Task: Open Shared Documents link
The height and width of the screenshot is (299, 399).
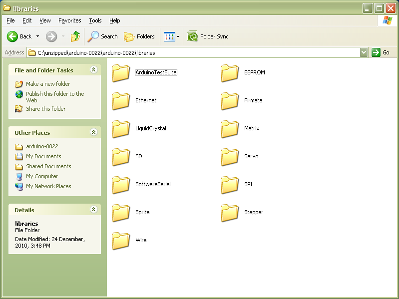Action: [48, 166]
